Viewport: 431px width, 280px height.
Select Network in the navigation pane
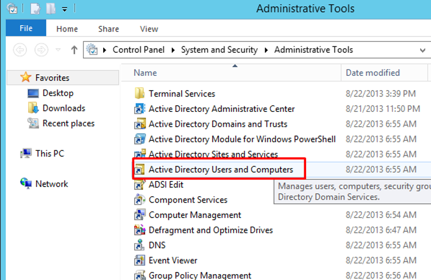coord(52,184)
